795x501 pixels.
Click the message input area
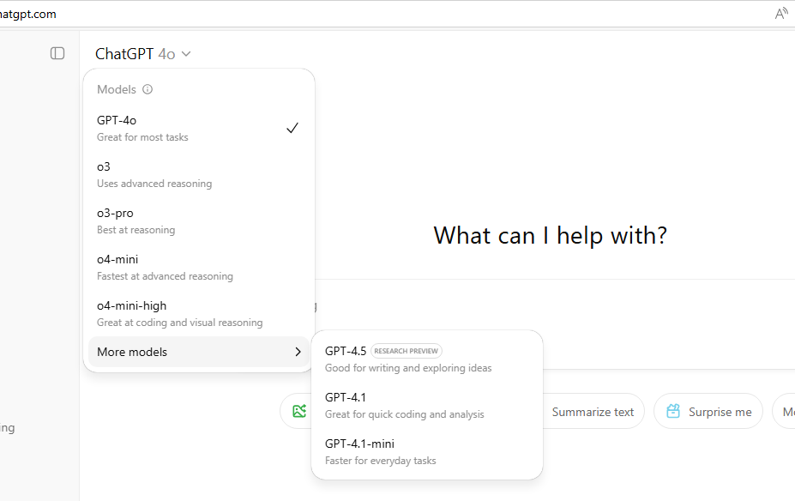pos(555,324)
